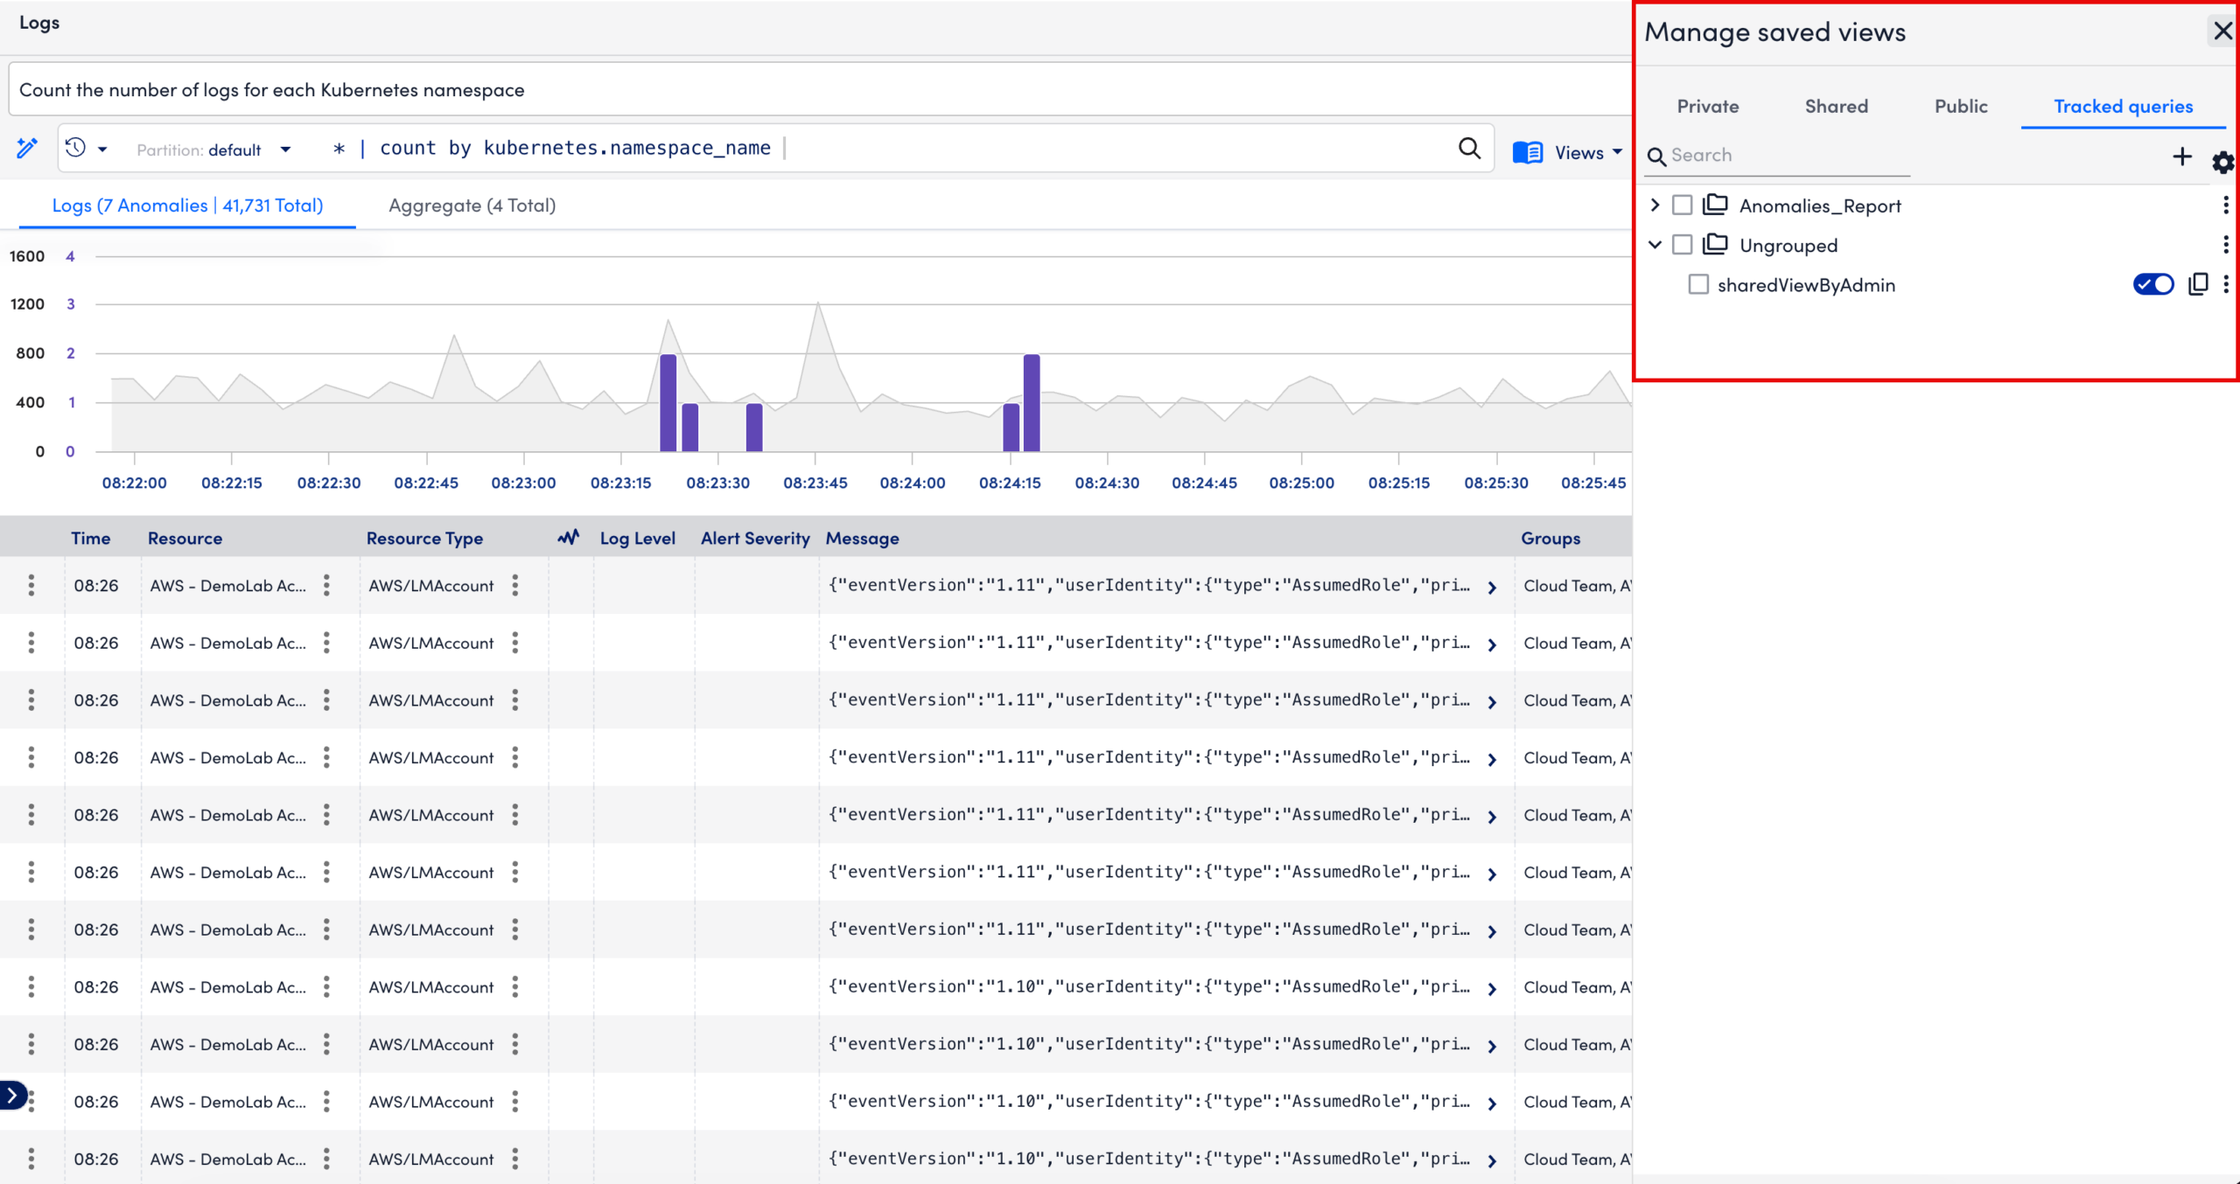This screenshot has height=1184, width=2240.
Task: Click the Anomalies_Report folder name
Action: point(1820,206)
